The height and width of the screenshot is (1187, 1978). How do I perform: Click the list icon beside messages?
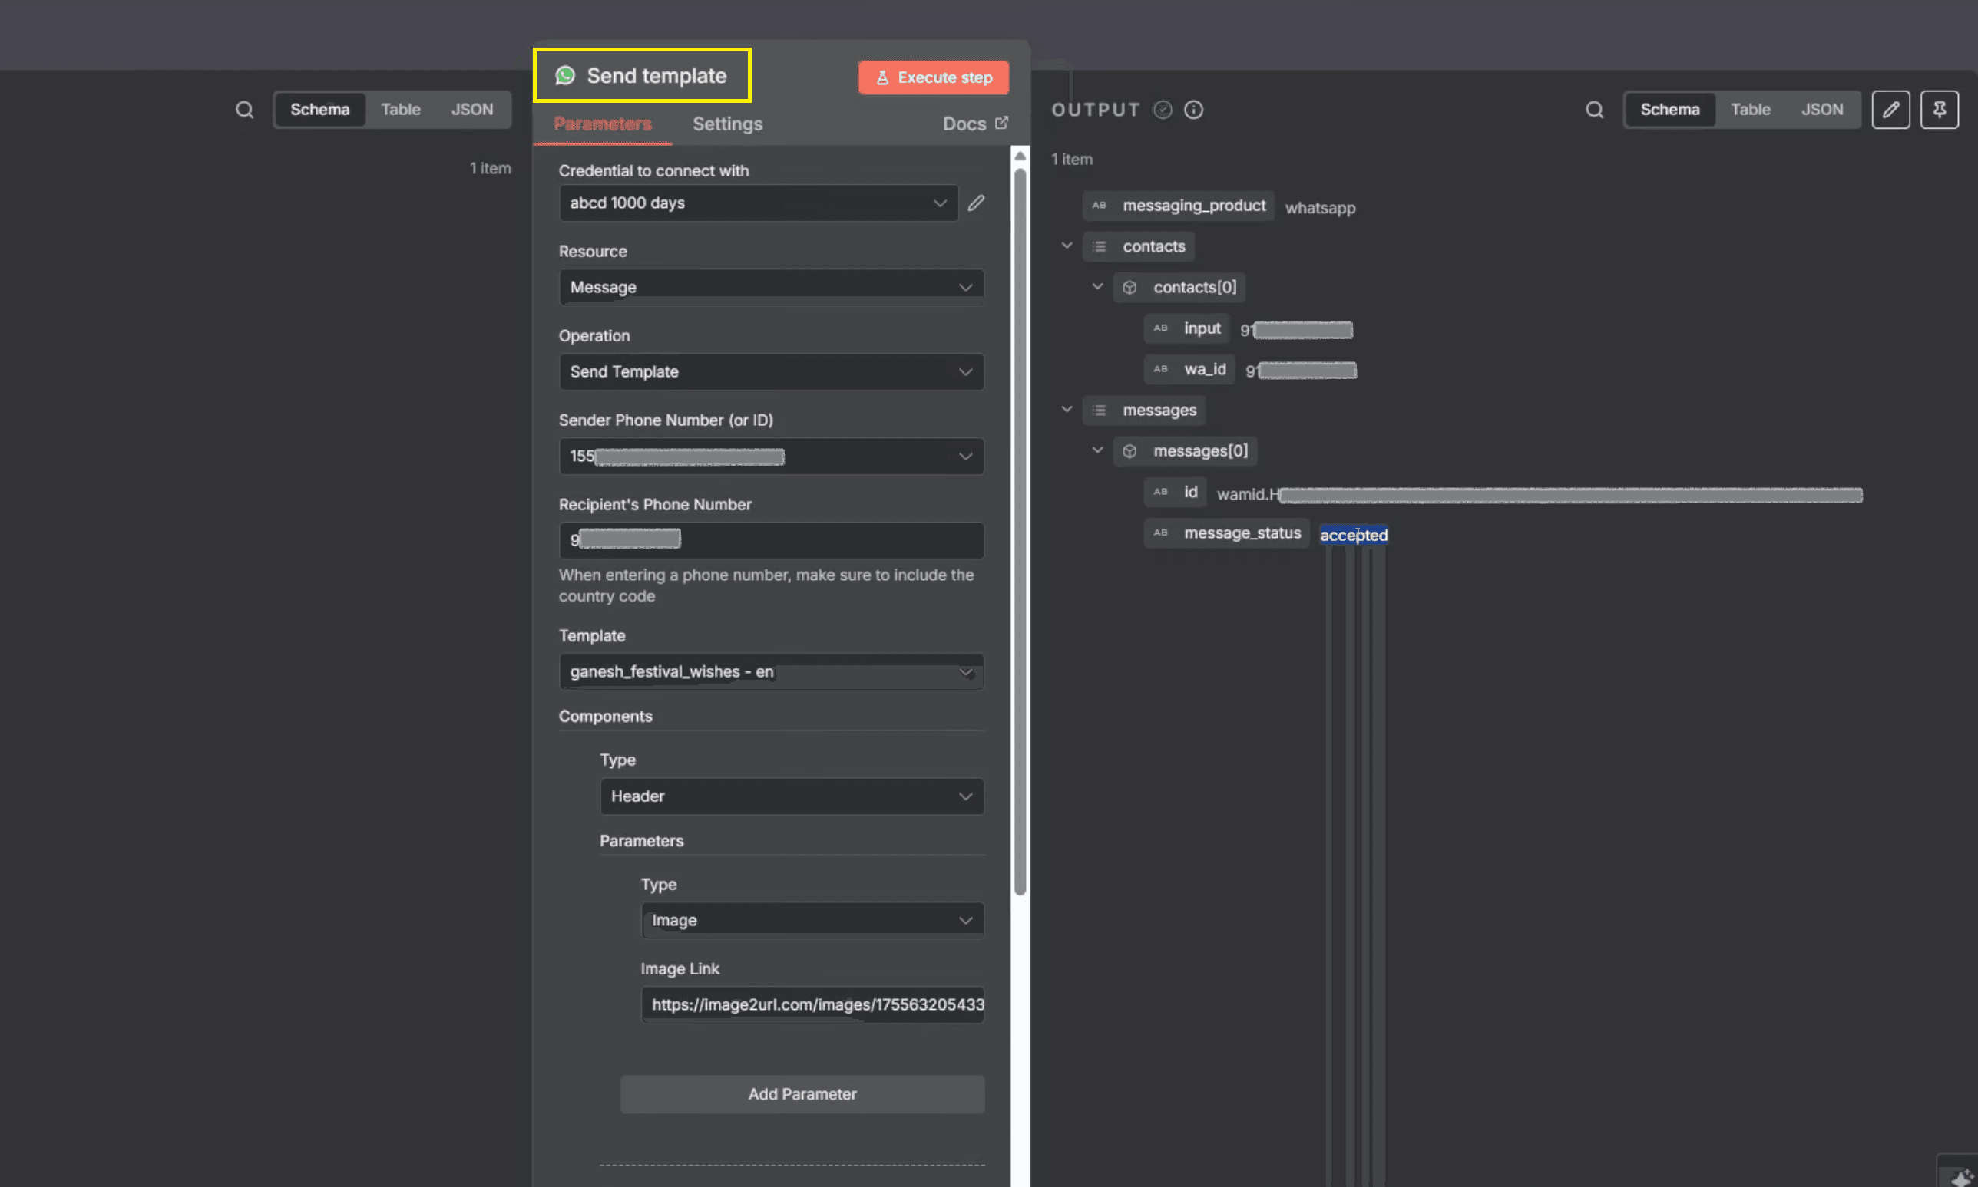[x=1099, y=411]
